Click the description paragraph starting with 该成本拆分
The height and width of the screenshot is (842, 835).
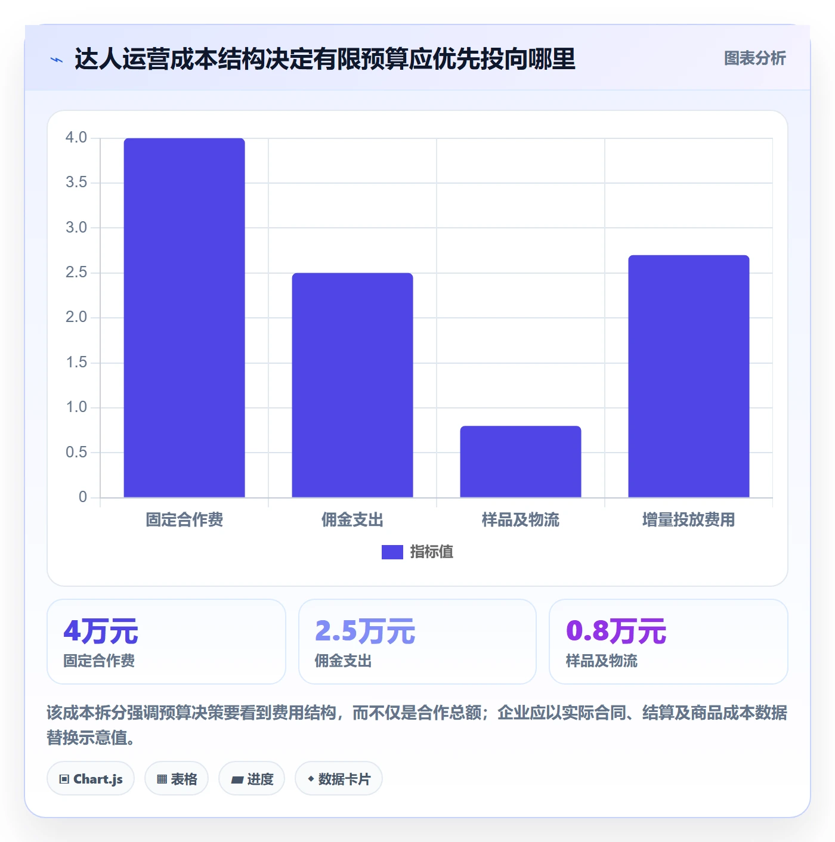tap(417, 725)
